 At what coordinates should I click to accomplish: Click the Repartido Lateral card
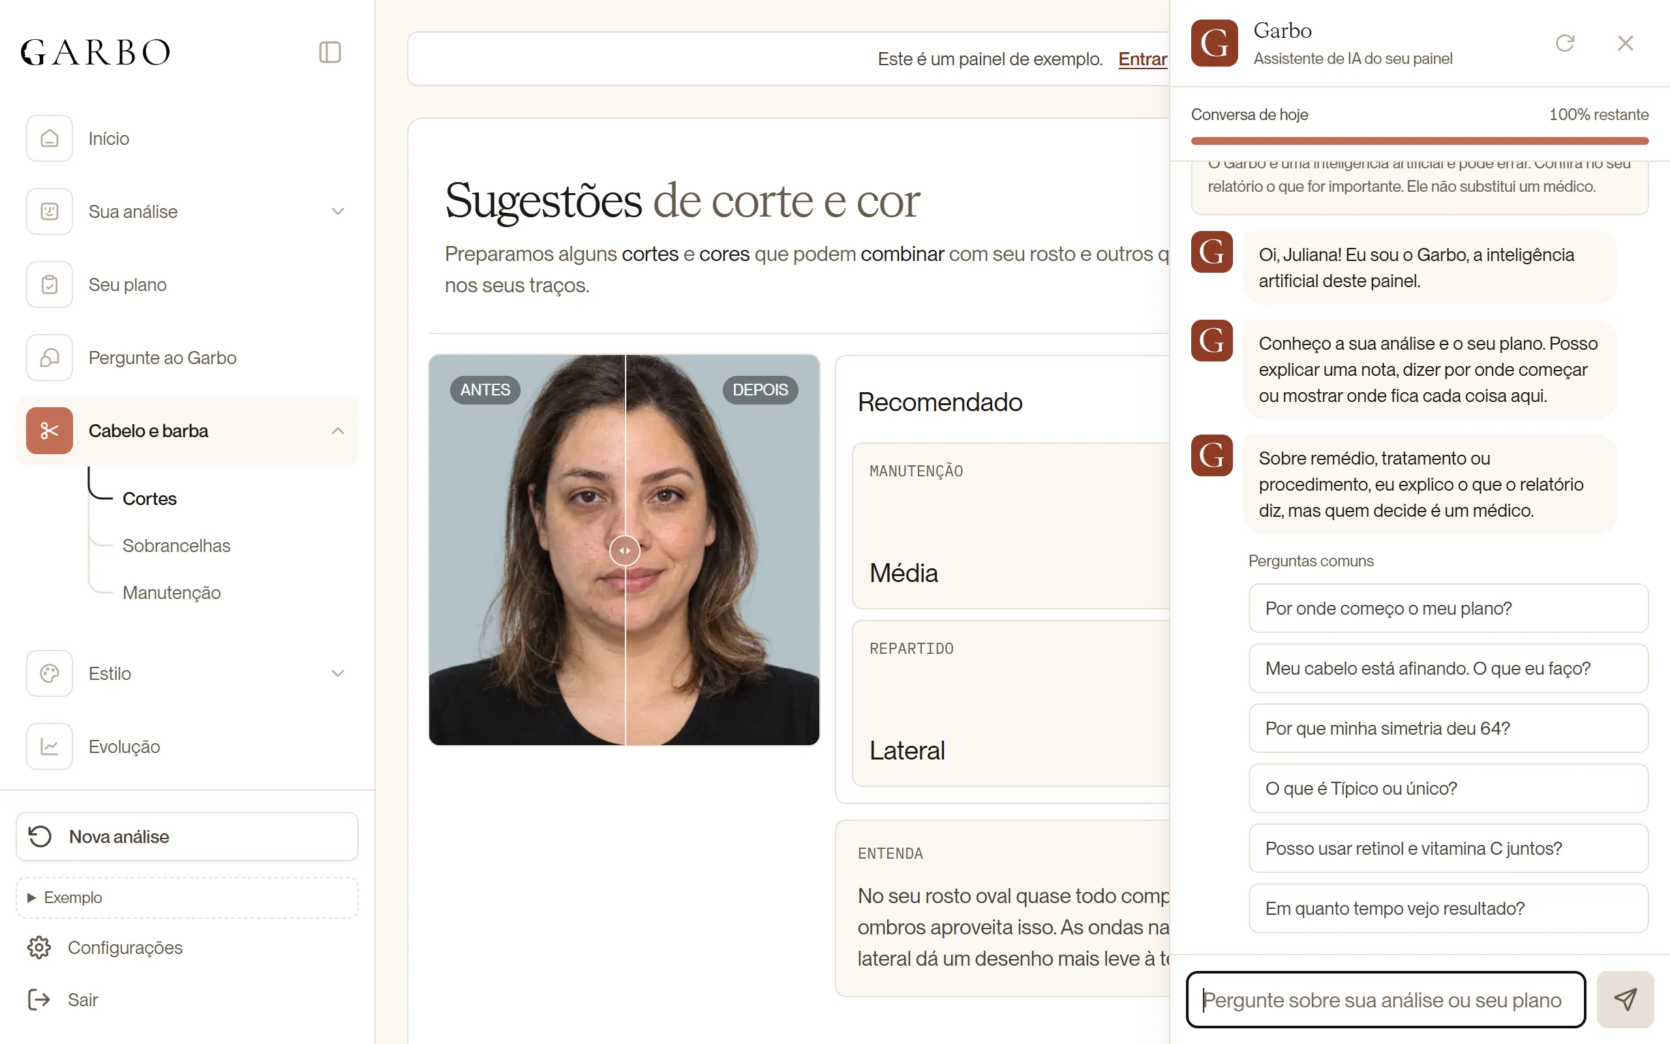[x=1011, y=703]
